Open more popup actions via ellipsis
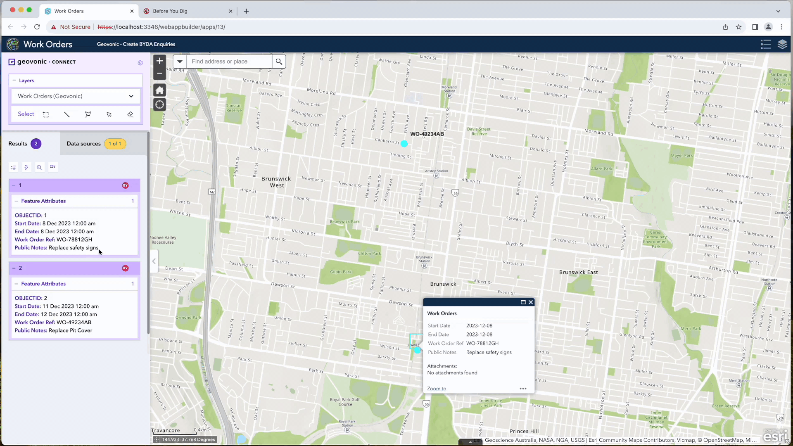This screenshot has width=793, height=446. (523, 389)
